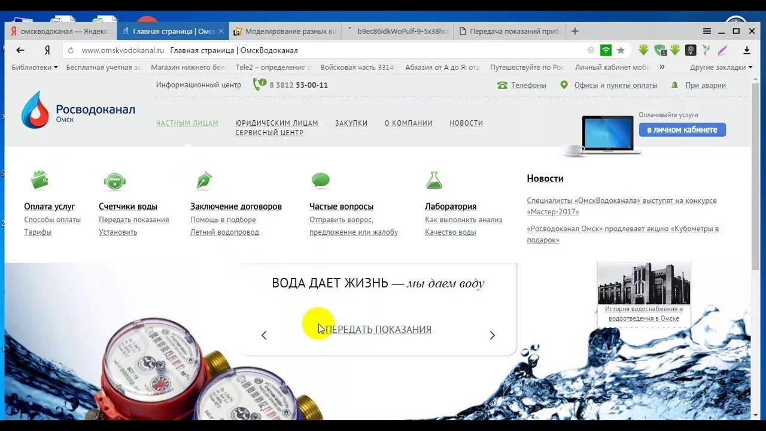This screenshot has width=766, height=431.
Task: Click Передать показания under Счетчики воды
Action: (x=134, y=220)
